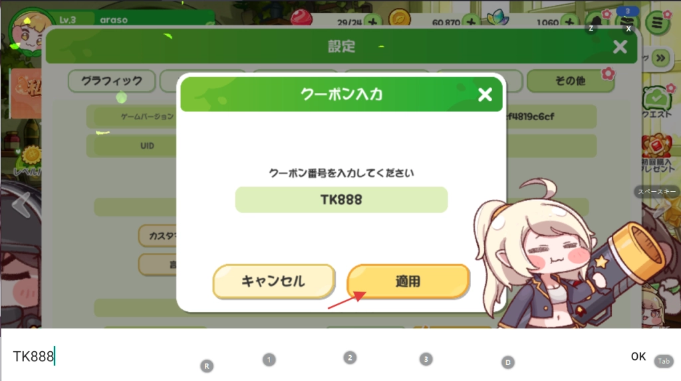681x381 pixels.
Task: Tap the gold coin plus icon
Action: (471, 22)
